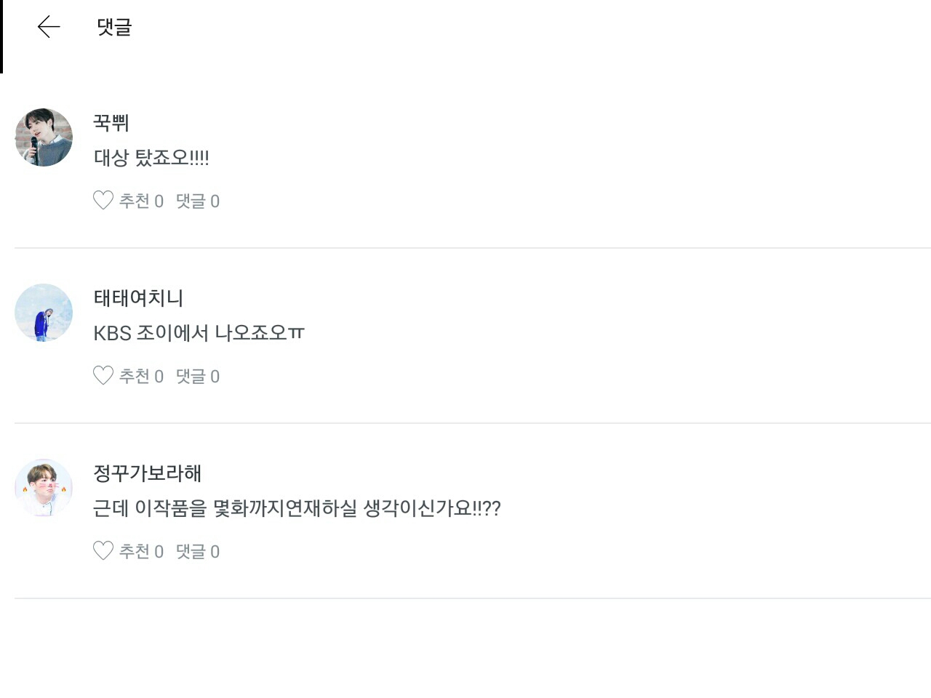Like 정꾸가보라해's comment with the heart
Screen dimensions: 931x698
pyautogui.click(x=103, y=550)
